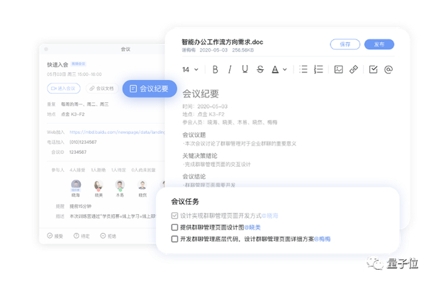Open the 会议纪要 meeting minutes tab
The width and height of the screenshot is (432, 282).
click(149, 89)
